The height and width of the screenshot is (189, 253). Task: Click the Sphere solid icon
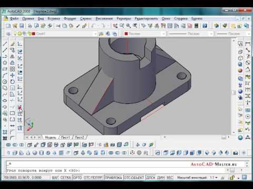pos(35,153)
